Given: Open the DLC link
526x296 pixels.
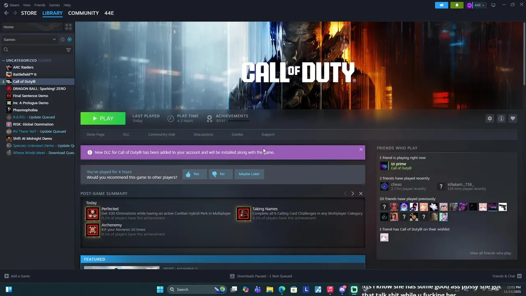Looking at the screenshot, I should point(126,134).
